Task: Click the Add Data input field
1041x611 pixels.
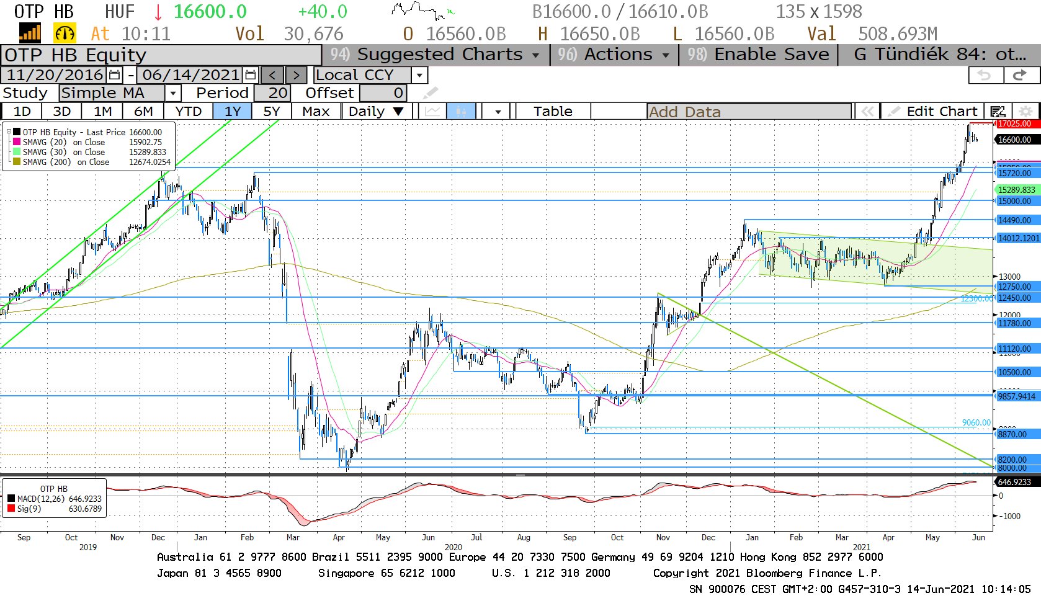Action: pos(749,112)
